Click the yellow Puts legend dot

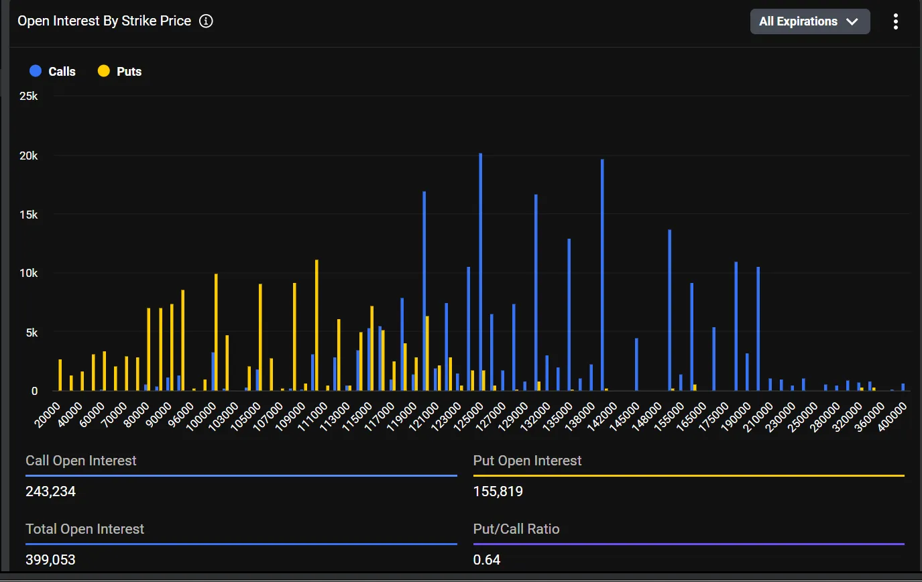tap(103, 71)
